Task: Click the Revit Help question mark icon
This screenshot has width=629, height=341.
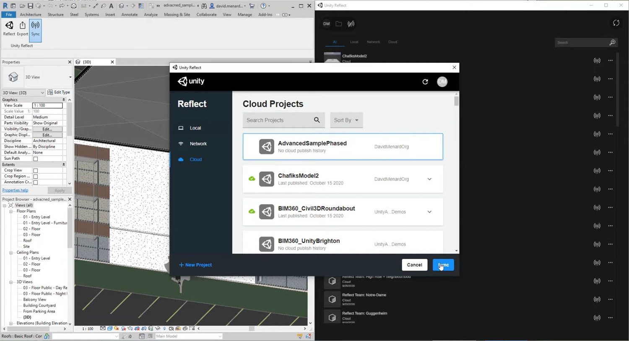Action: click(x=263, y=6)
